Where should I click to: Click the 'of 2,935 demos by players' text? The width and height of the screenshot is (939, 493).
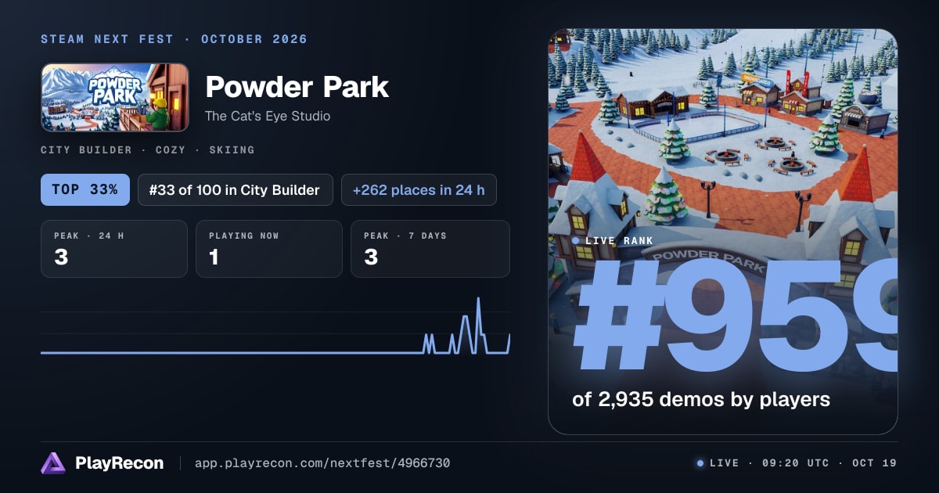point(701,399)
